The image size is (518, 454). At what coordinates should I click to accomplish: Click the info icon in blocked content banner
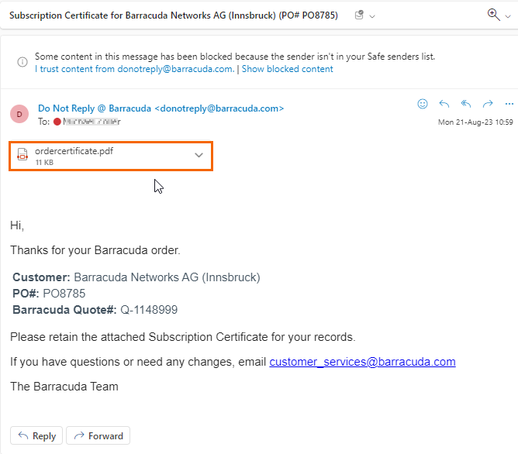pyautogui.click(x=22, y=62)
